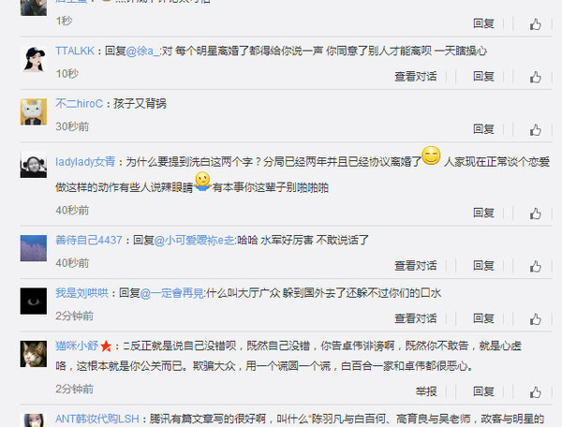The height and width of the screenshot is (427, 562).
Task: Like 猫咪小舒's comment with thumbs-up
Action: (536, 392)
